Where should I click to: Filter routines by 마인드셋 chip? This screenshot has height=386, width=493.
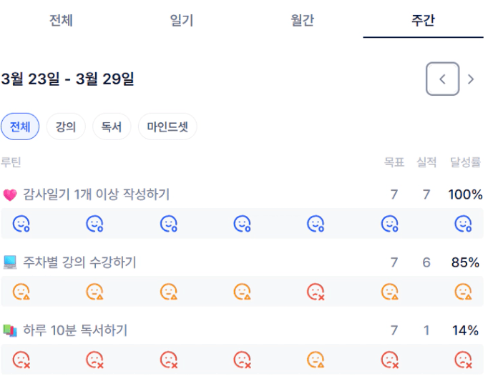coord(167,127)
